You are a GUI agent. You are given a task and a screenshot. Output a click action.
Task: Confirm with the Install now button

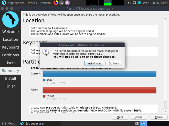click(x=94, y=63)
